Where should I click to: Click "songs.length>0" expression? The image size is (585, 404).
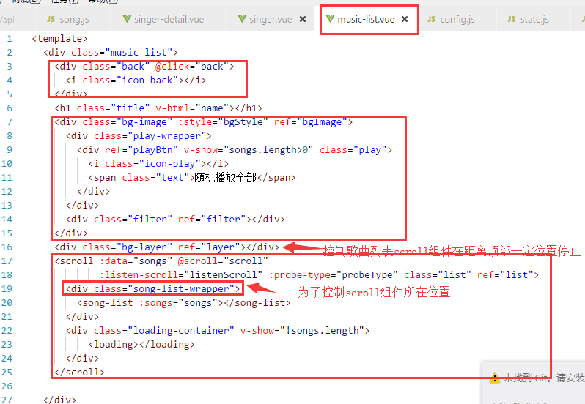tap(268, 150)
